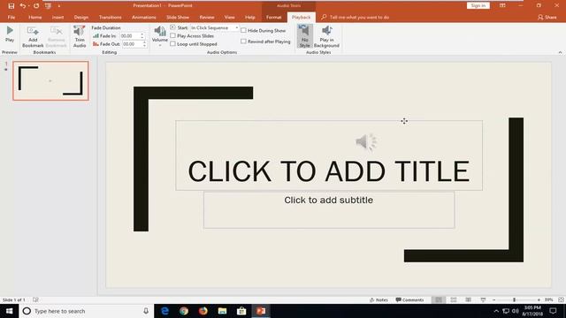This screenshot has height=318, width=566.
Task: Open File Explorer from the taskbar
Action: [x=222, y=311]
